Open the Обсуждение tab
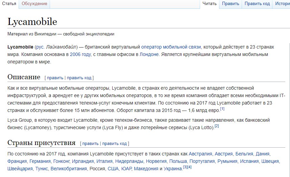 pos(34,4)
